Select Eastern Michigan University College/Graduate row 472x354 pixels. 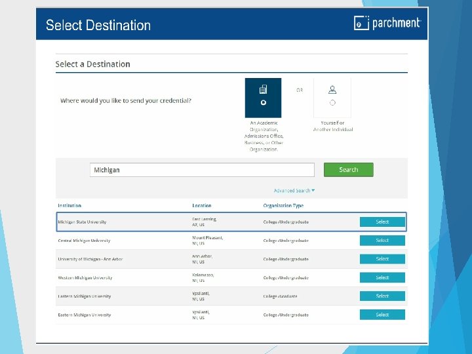point(382,296)
